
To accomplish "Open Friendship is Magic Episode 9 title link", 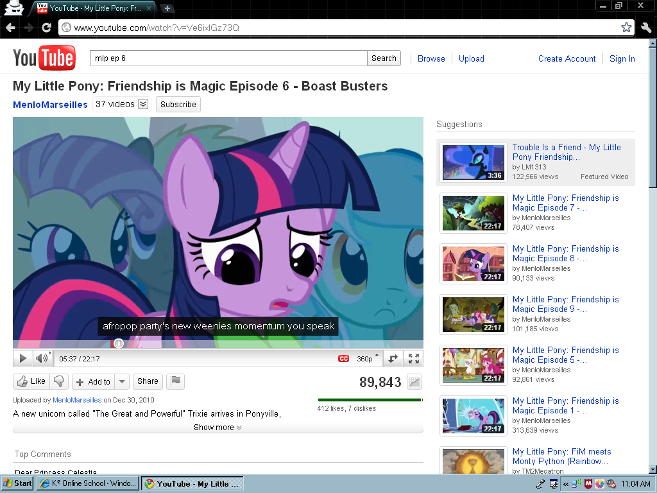I will coord(566,304).
